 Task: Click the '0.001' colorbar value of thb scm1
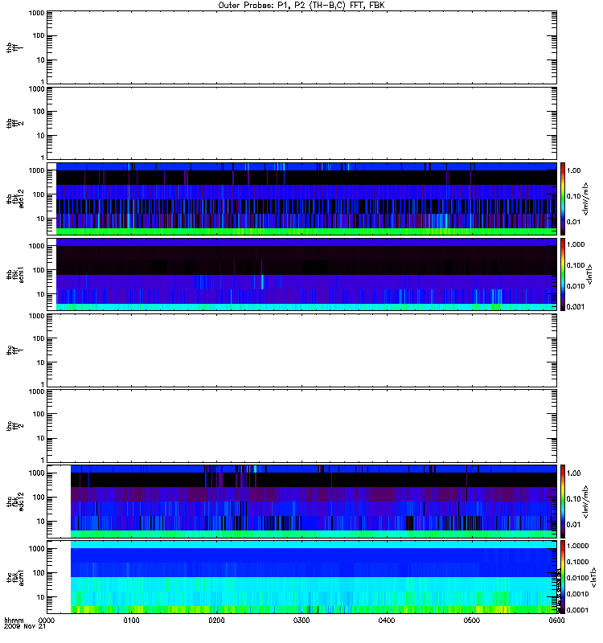576,307
